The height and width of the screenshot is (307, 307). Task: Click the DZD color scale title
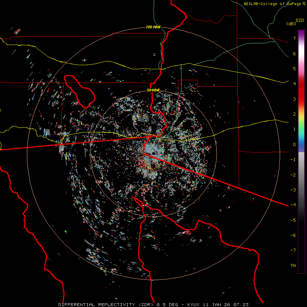(x=300, y=20)
